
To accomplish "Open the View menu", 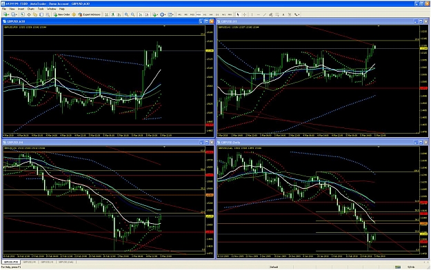I will pos(12,9).
